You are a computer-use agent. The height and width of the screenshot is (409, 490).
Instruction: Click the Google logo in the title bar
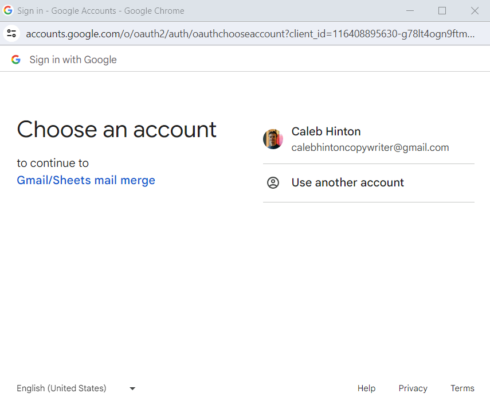point(8,10)
